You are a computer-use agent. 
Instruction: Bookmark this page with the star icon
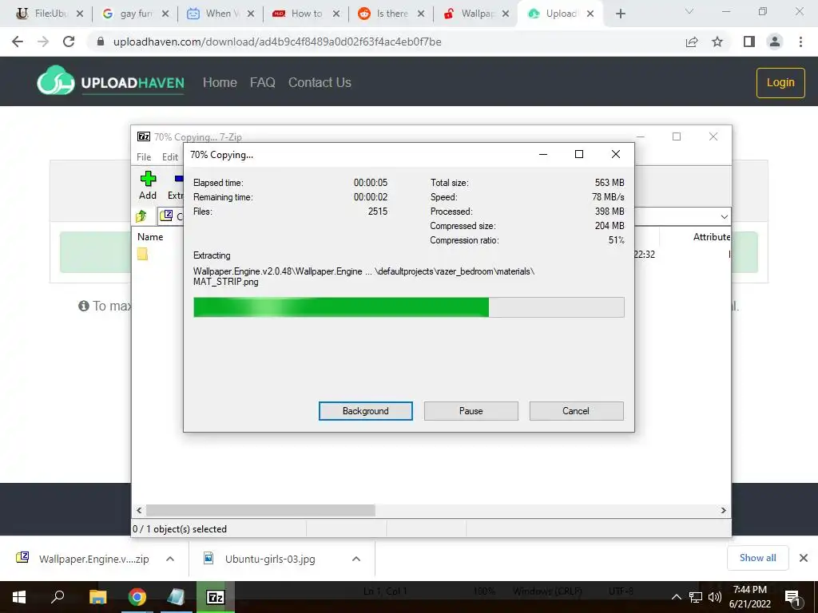click(x=717, y=42)
